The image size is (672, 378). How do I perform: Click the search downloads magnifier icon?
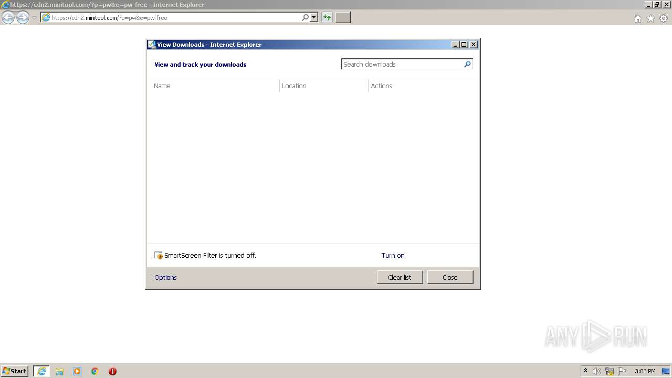click(467, 64)
